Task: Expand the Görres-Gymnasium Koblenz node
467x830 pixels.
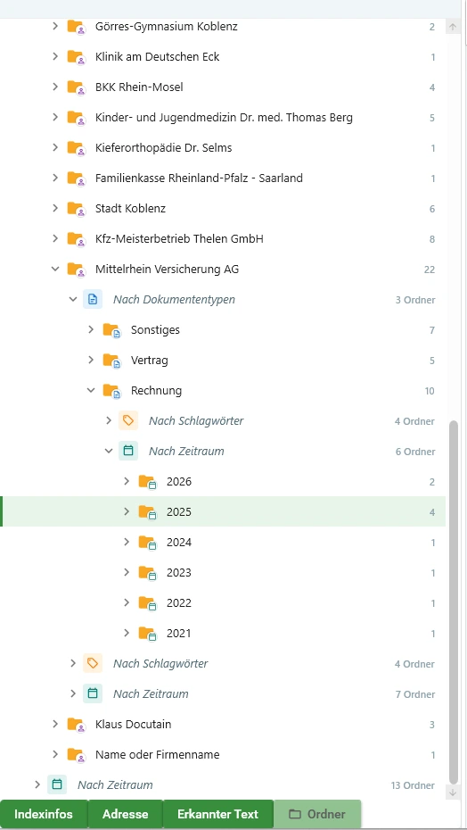Action: pyautogui.click(x=55, y=26)
